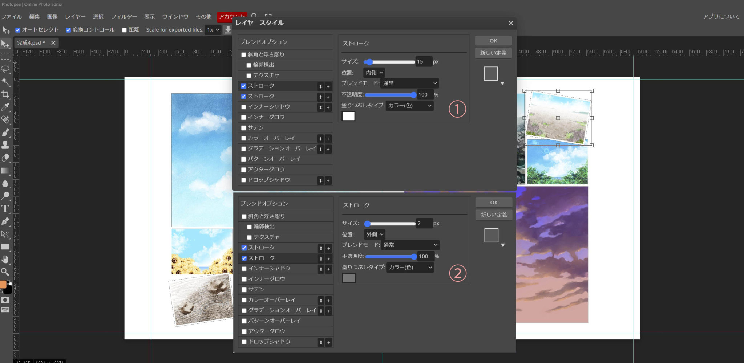
Task: Activate the Type (T) tool
Action: click(x=5, y=209)
